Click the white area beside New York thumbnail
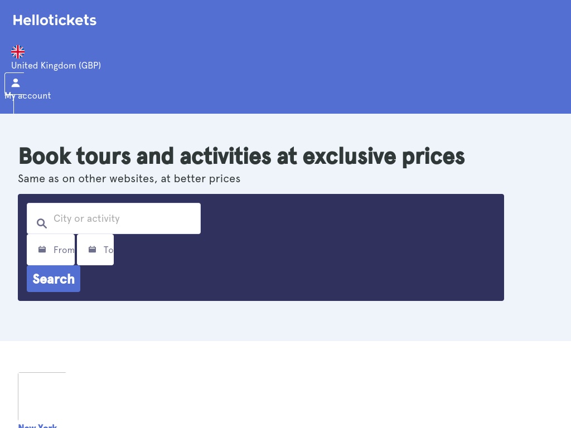Viewport: 571px width, 428px height. [x=279, y=390]
